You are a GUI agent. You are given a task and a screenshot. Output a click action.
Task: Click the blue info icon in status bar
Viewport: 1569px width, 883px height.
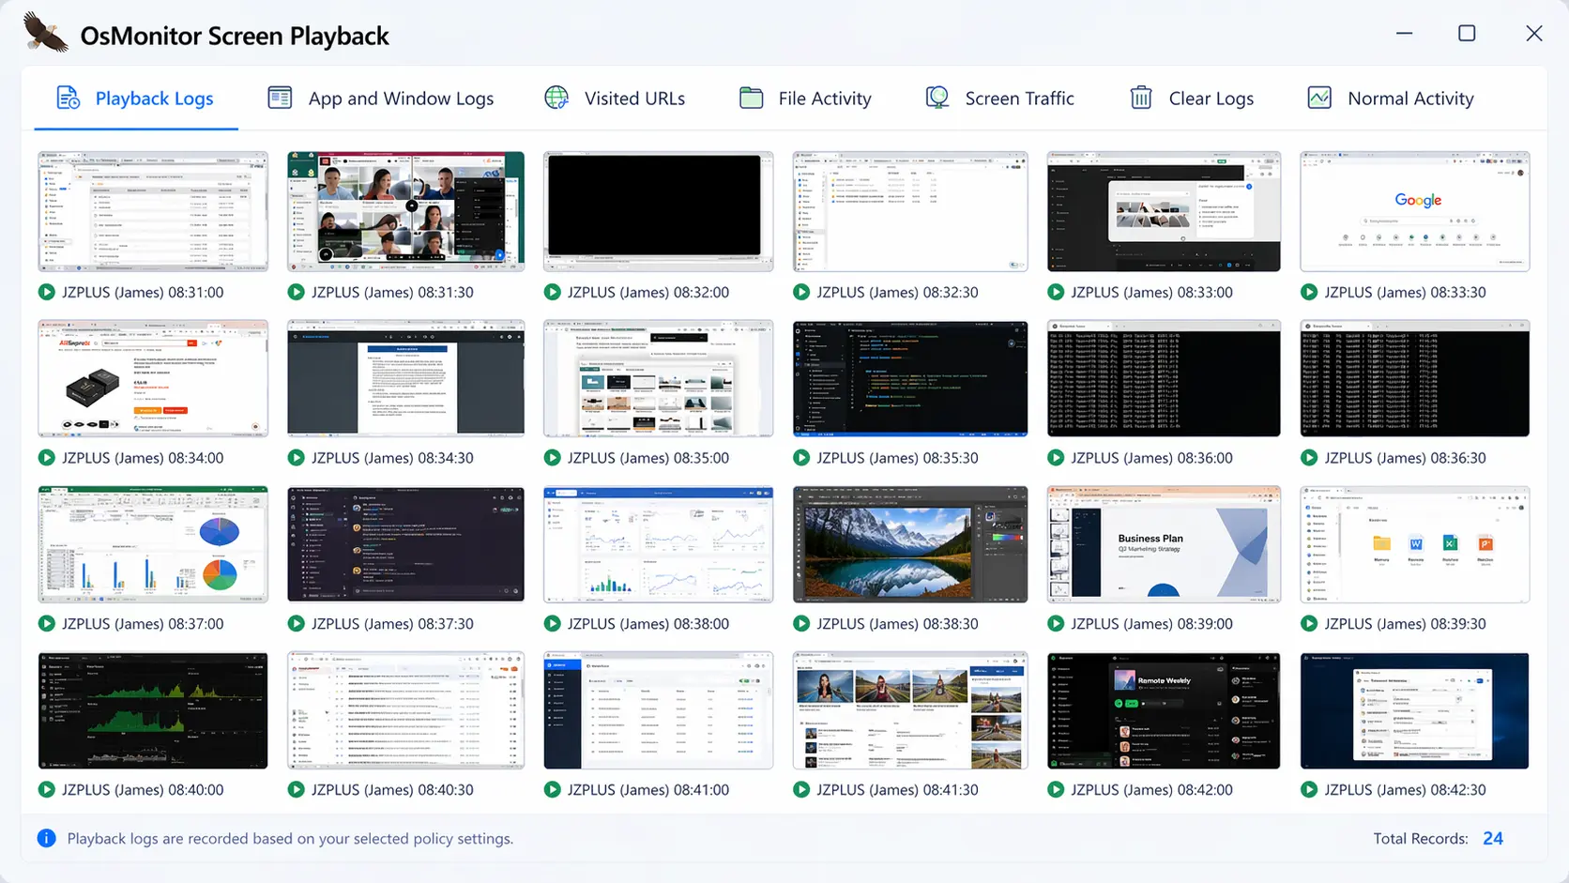coord(46,838)
